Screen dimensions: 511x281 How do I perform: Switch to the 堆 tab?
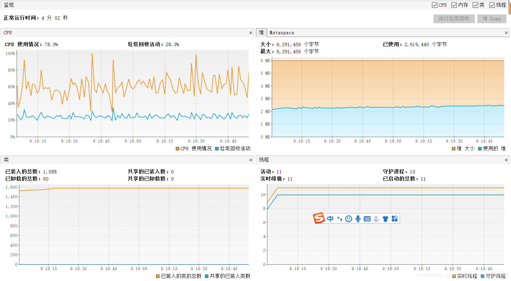tap(261, 33)
